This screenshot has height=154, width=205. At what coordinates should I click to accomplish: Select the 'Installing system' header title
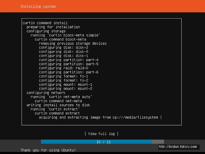[38, 7]
